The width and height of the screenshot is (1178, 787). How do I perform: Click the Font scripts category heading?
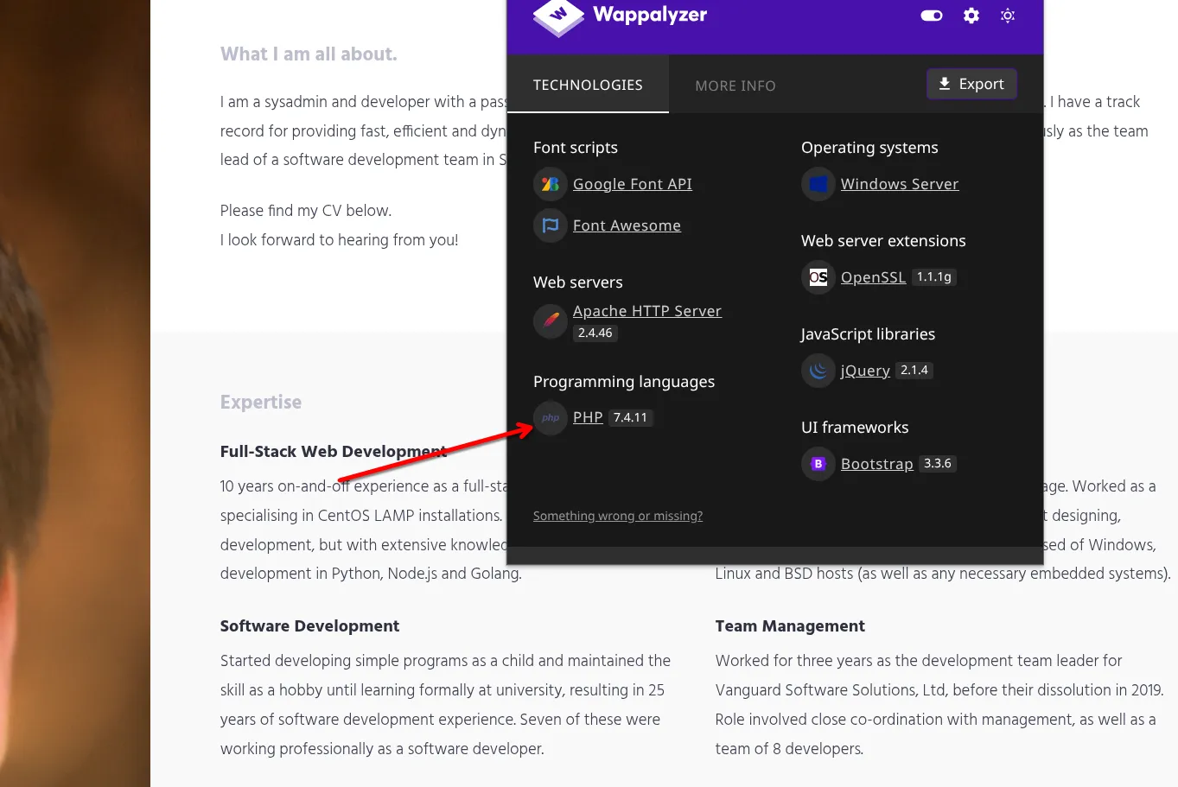coord(576,148)
